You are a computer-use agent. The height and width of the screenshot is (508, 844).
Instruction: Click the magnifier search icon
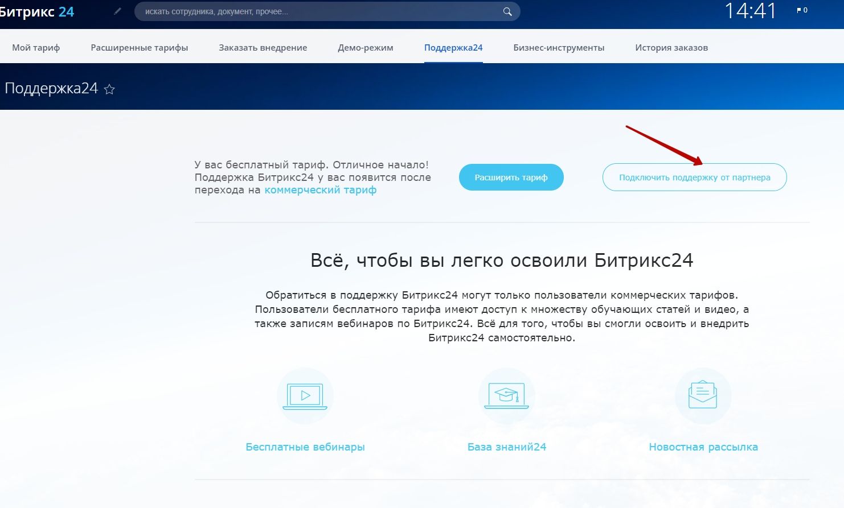pyautogui.click(x=507, y=11)
